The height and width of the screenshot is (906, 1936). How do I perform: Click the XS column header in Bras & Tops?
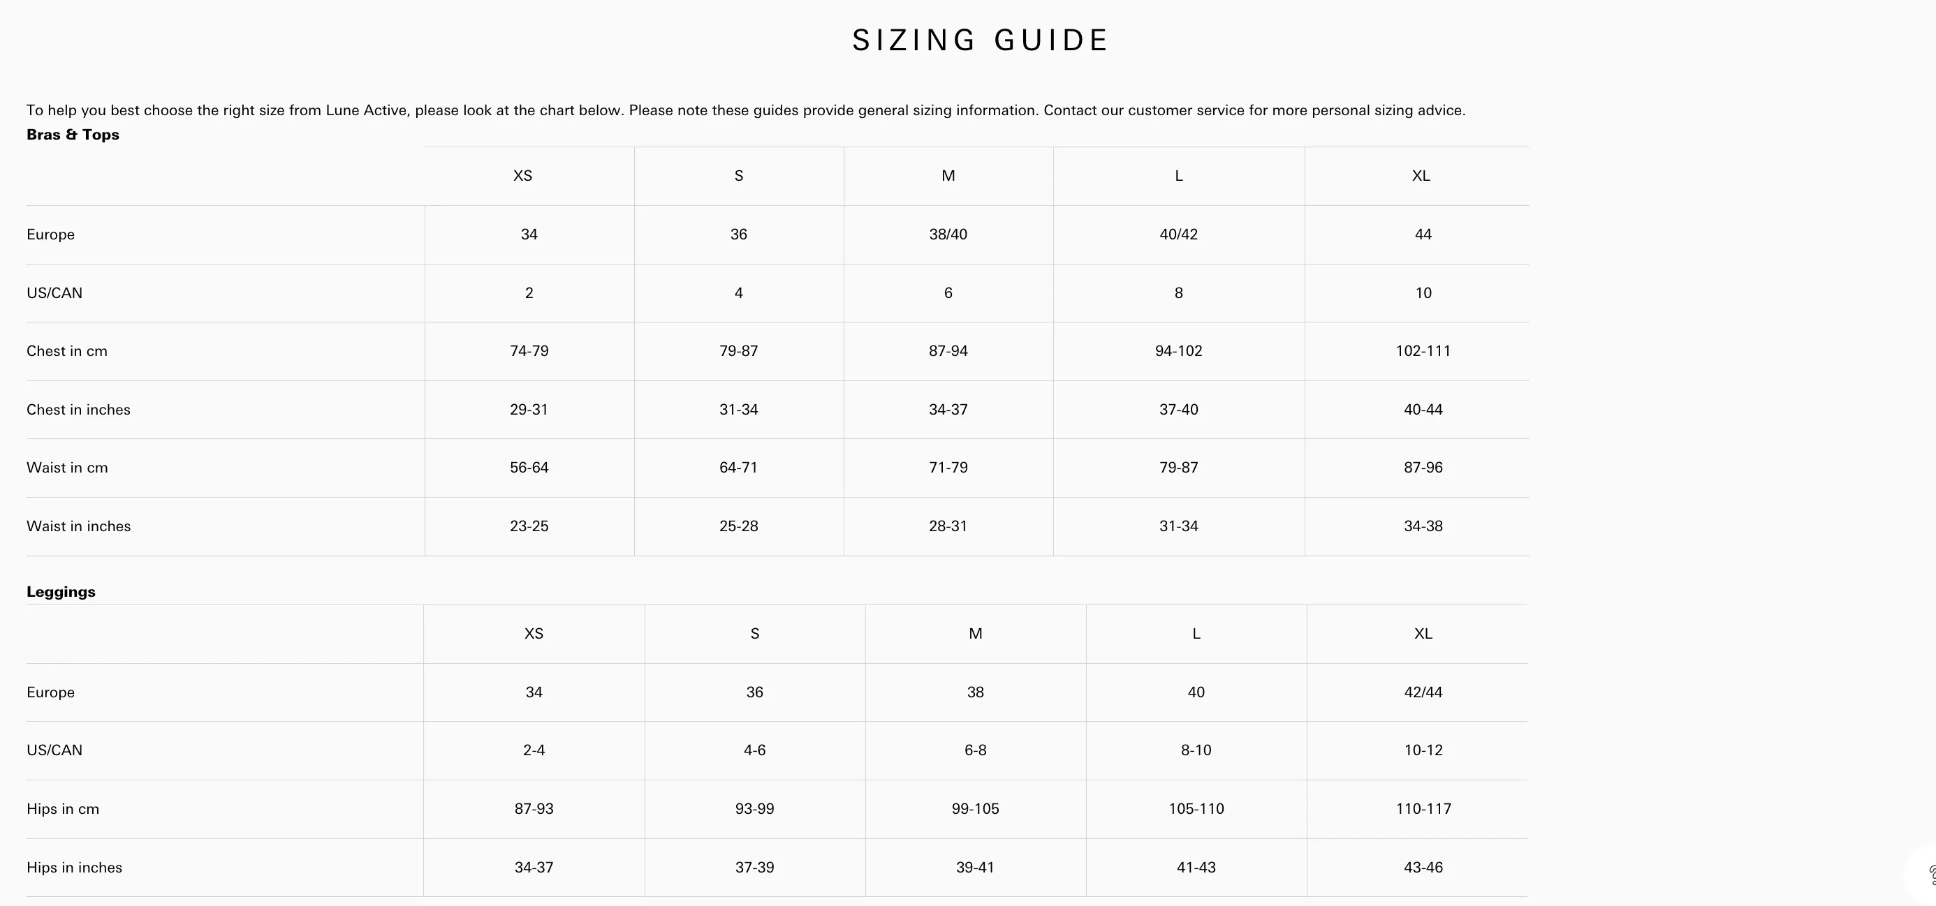pyautogui.click(x=522, y=176)
